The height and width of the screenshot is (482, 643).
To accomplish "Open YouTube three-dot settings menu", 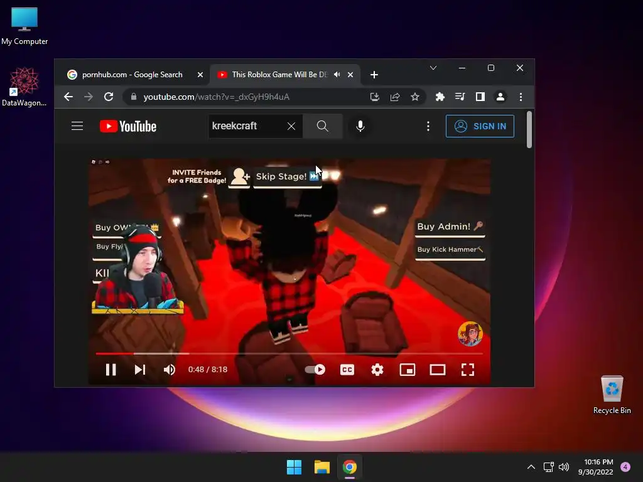I will click(428, 126).
